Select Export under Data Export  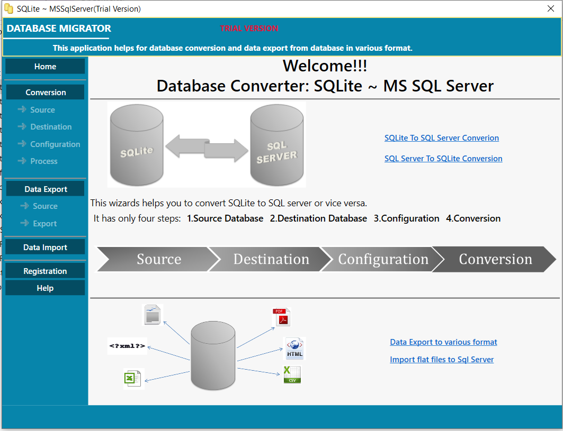pos(45,223)
